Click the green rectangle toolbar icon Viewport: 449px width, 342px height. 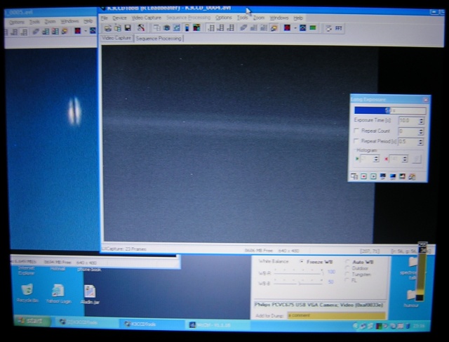tap(313, 28)
